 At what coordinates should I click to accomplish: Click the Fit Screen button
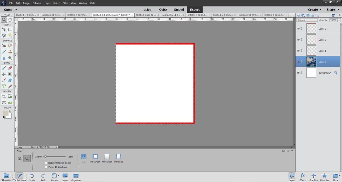point(95,158)
